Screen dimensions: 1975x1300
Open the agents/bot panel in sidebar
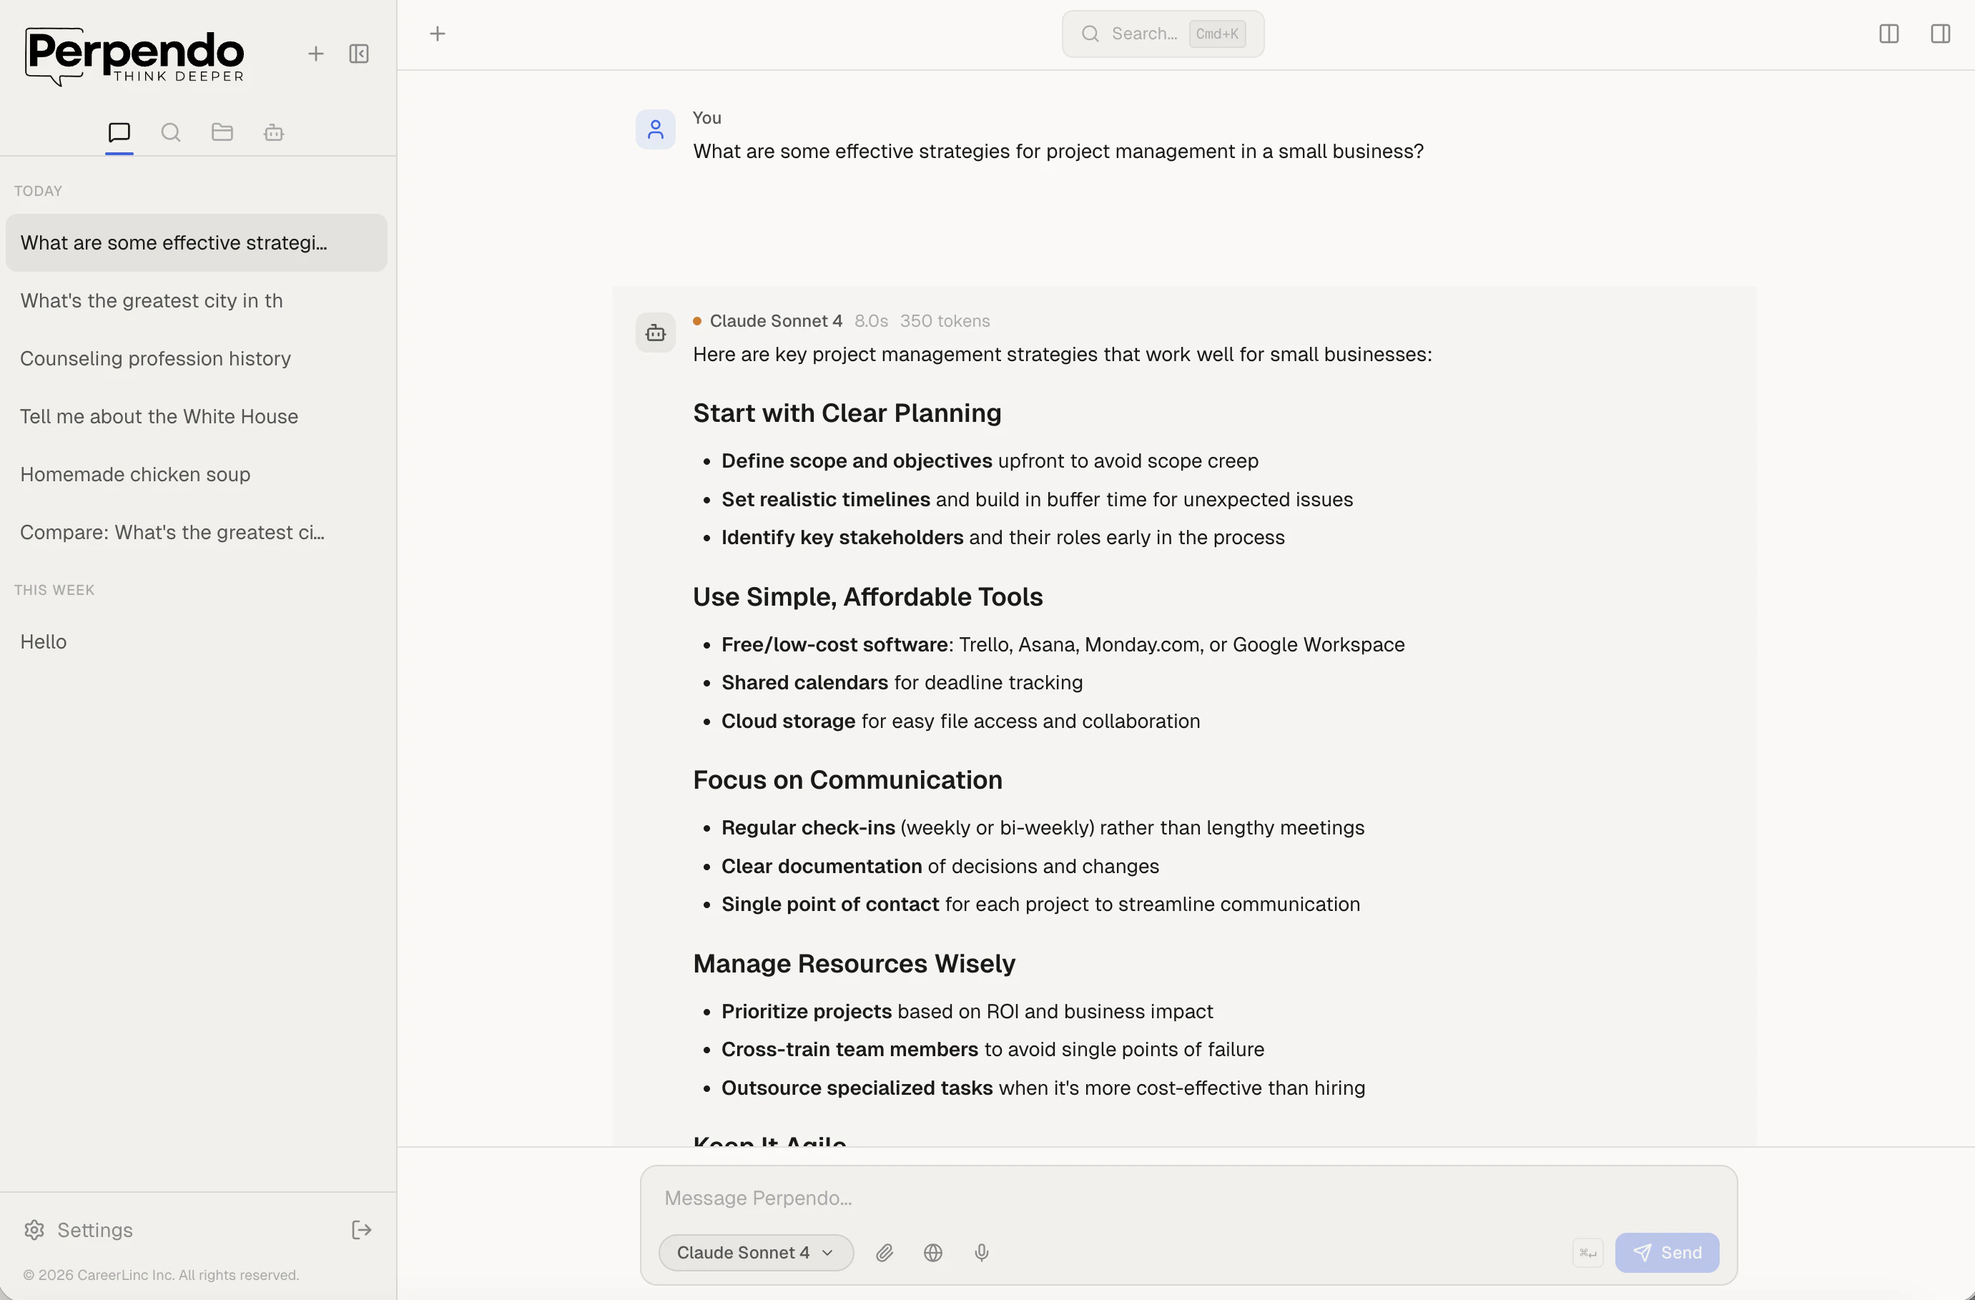coord(273,132)
